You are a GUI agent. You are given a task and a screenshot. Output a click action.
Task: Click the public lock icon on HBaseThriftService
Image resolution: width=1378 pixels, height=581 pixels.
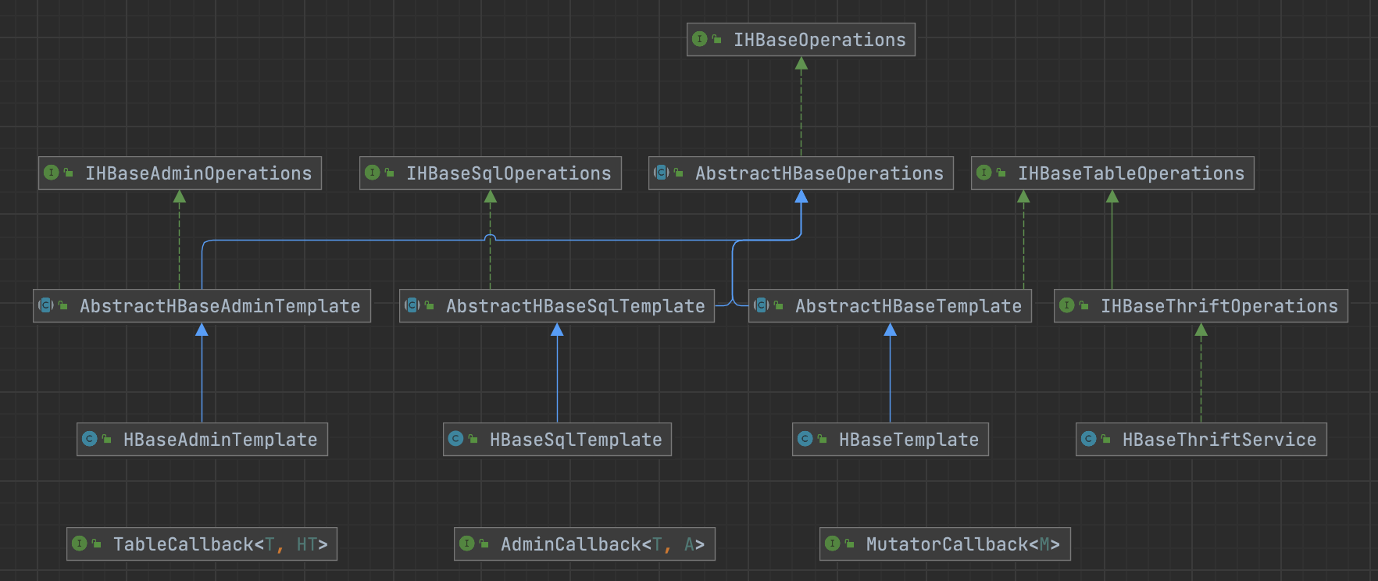tap(1105, 439)
